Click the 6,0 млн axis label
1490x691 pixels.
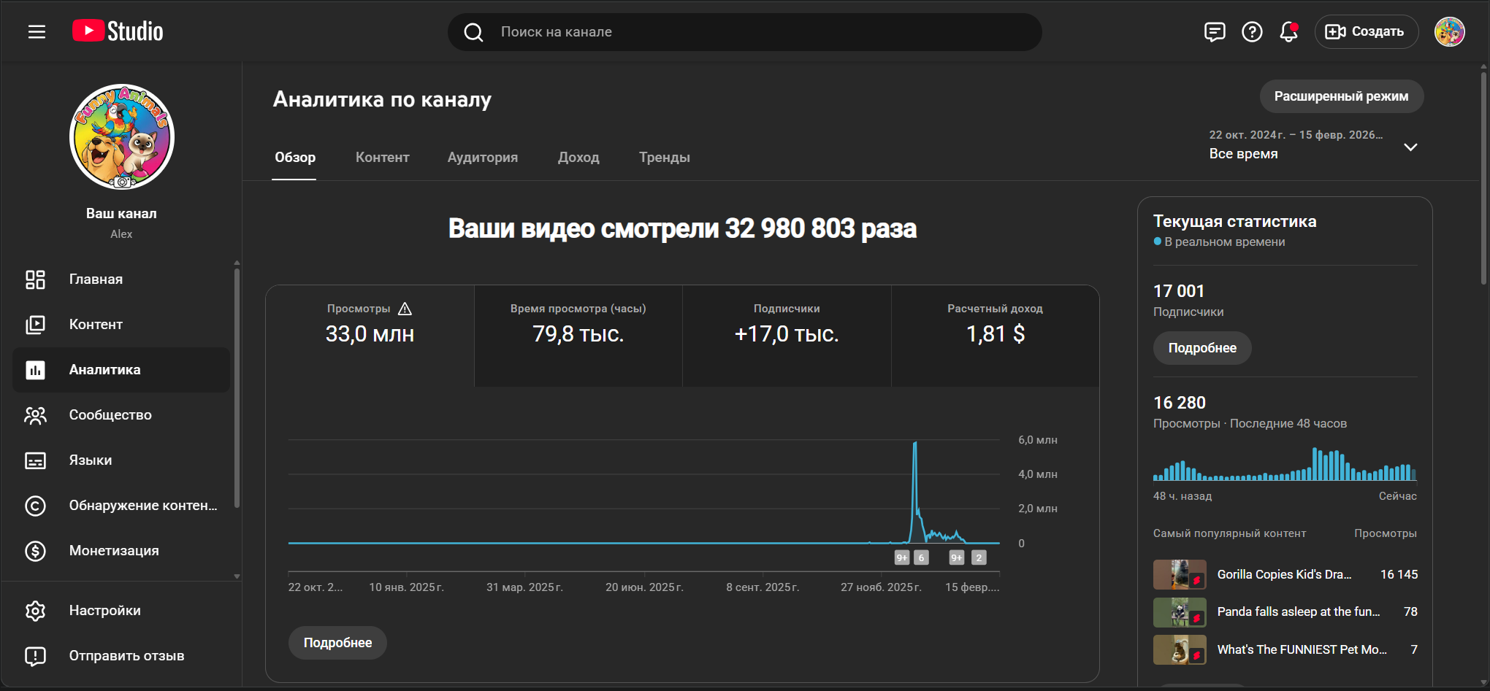(x=1038, y=440)
